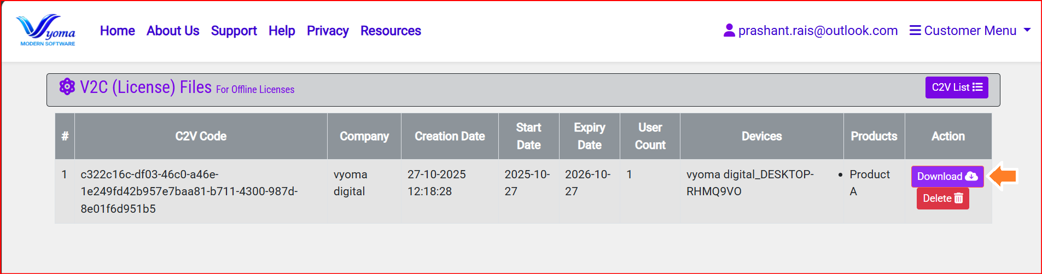The image size is (1042, 274).
Task: Select device vyoma digital_DESKTOP-RHMQ9VO cell
Action: click(x=762, y=191)
